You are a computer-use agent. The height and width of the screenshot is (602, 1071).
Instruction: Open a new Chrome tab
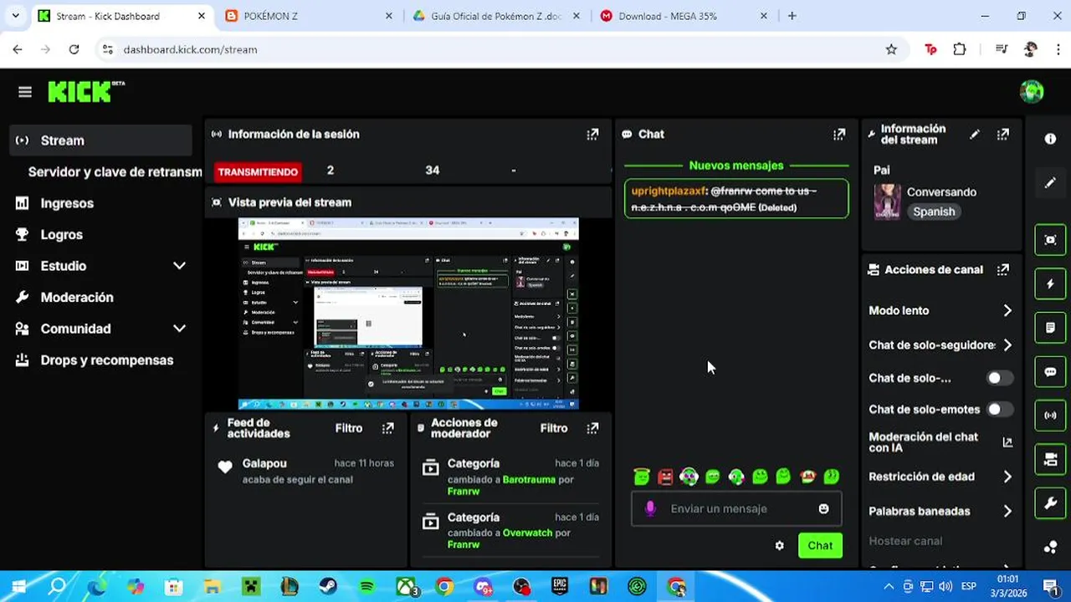click(x=792, y=16)
